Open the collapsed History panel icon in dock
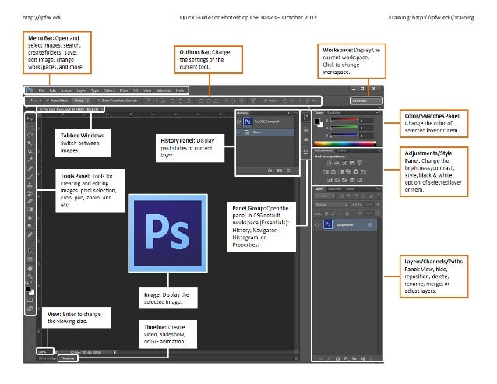Image resolution: width=497 pixels, height=384 pixels. (x=306, y=117)
